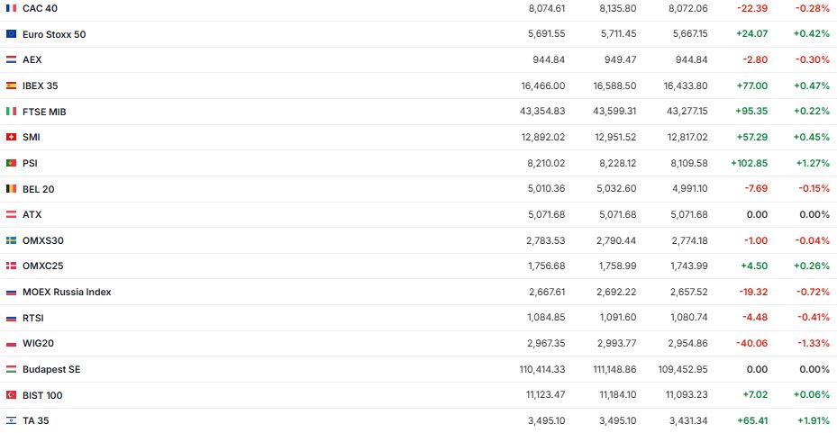
Task: Open the WIG20 index link
Action: (38, 344)
